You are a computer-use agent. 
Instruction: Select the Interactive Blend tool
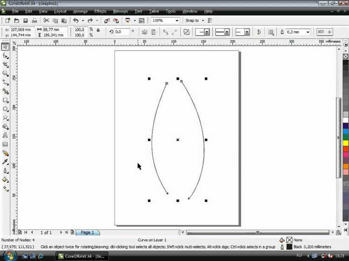5,153
